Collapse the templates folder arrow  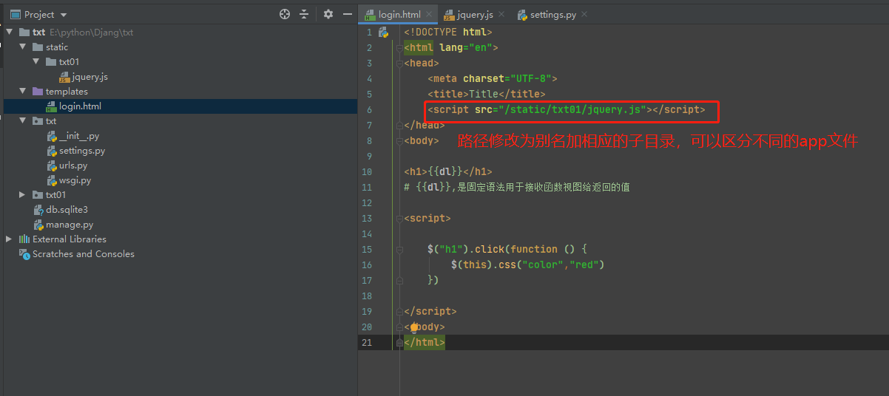(23, 92)
